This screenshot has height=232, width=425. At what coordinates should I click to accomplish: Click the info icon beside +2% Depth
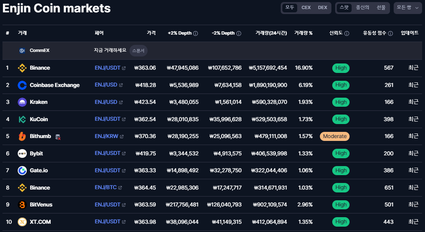point(195,33)
